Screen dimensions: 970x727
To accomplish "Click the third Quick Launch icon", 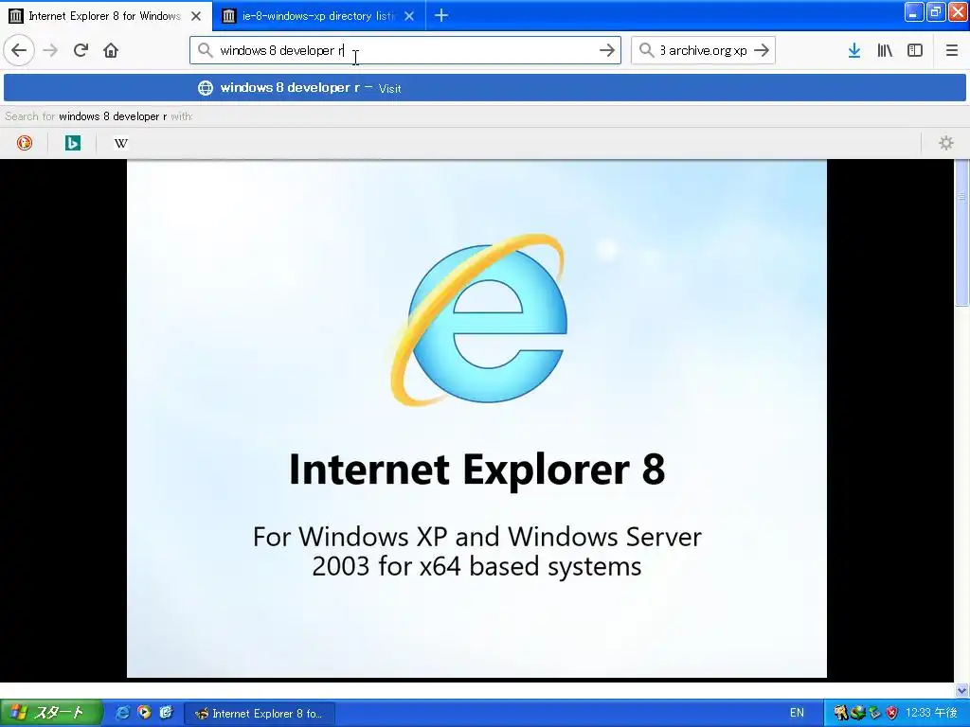I will click(166, 713).
